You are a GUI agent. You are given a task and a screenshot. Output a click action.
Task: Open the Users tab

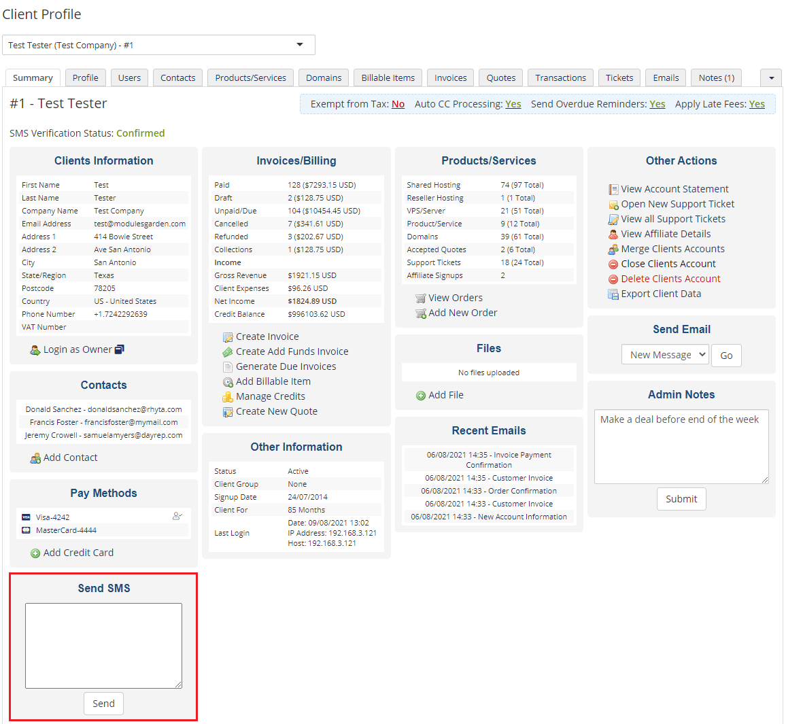(x=129, y=77)
